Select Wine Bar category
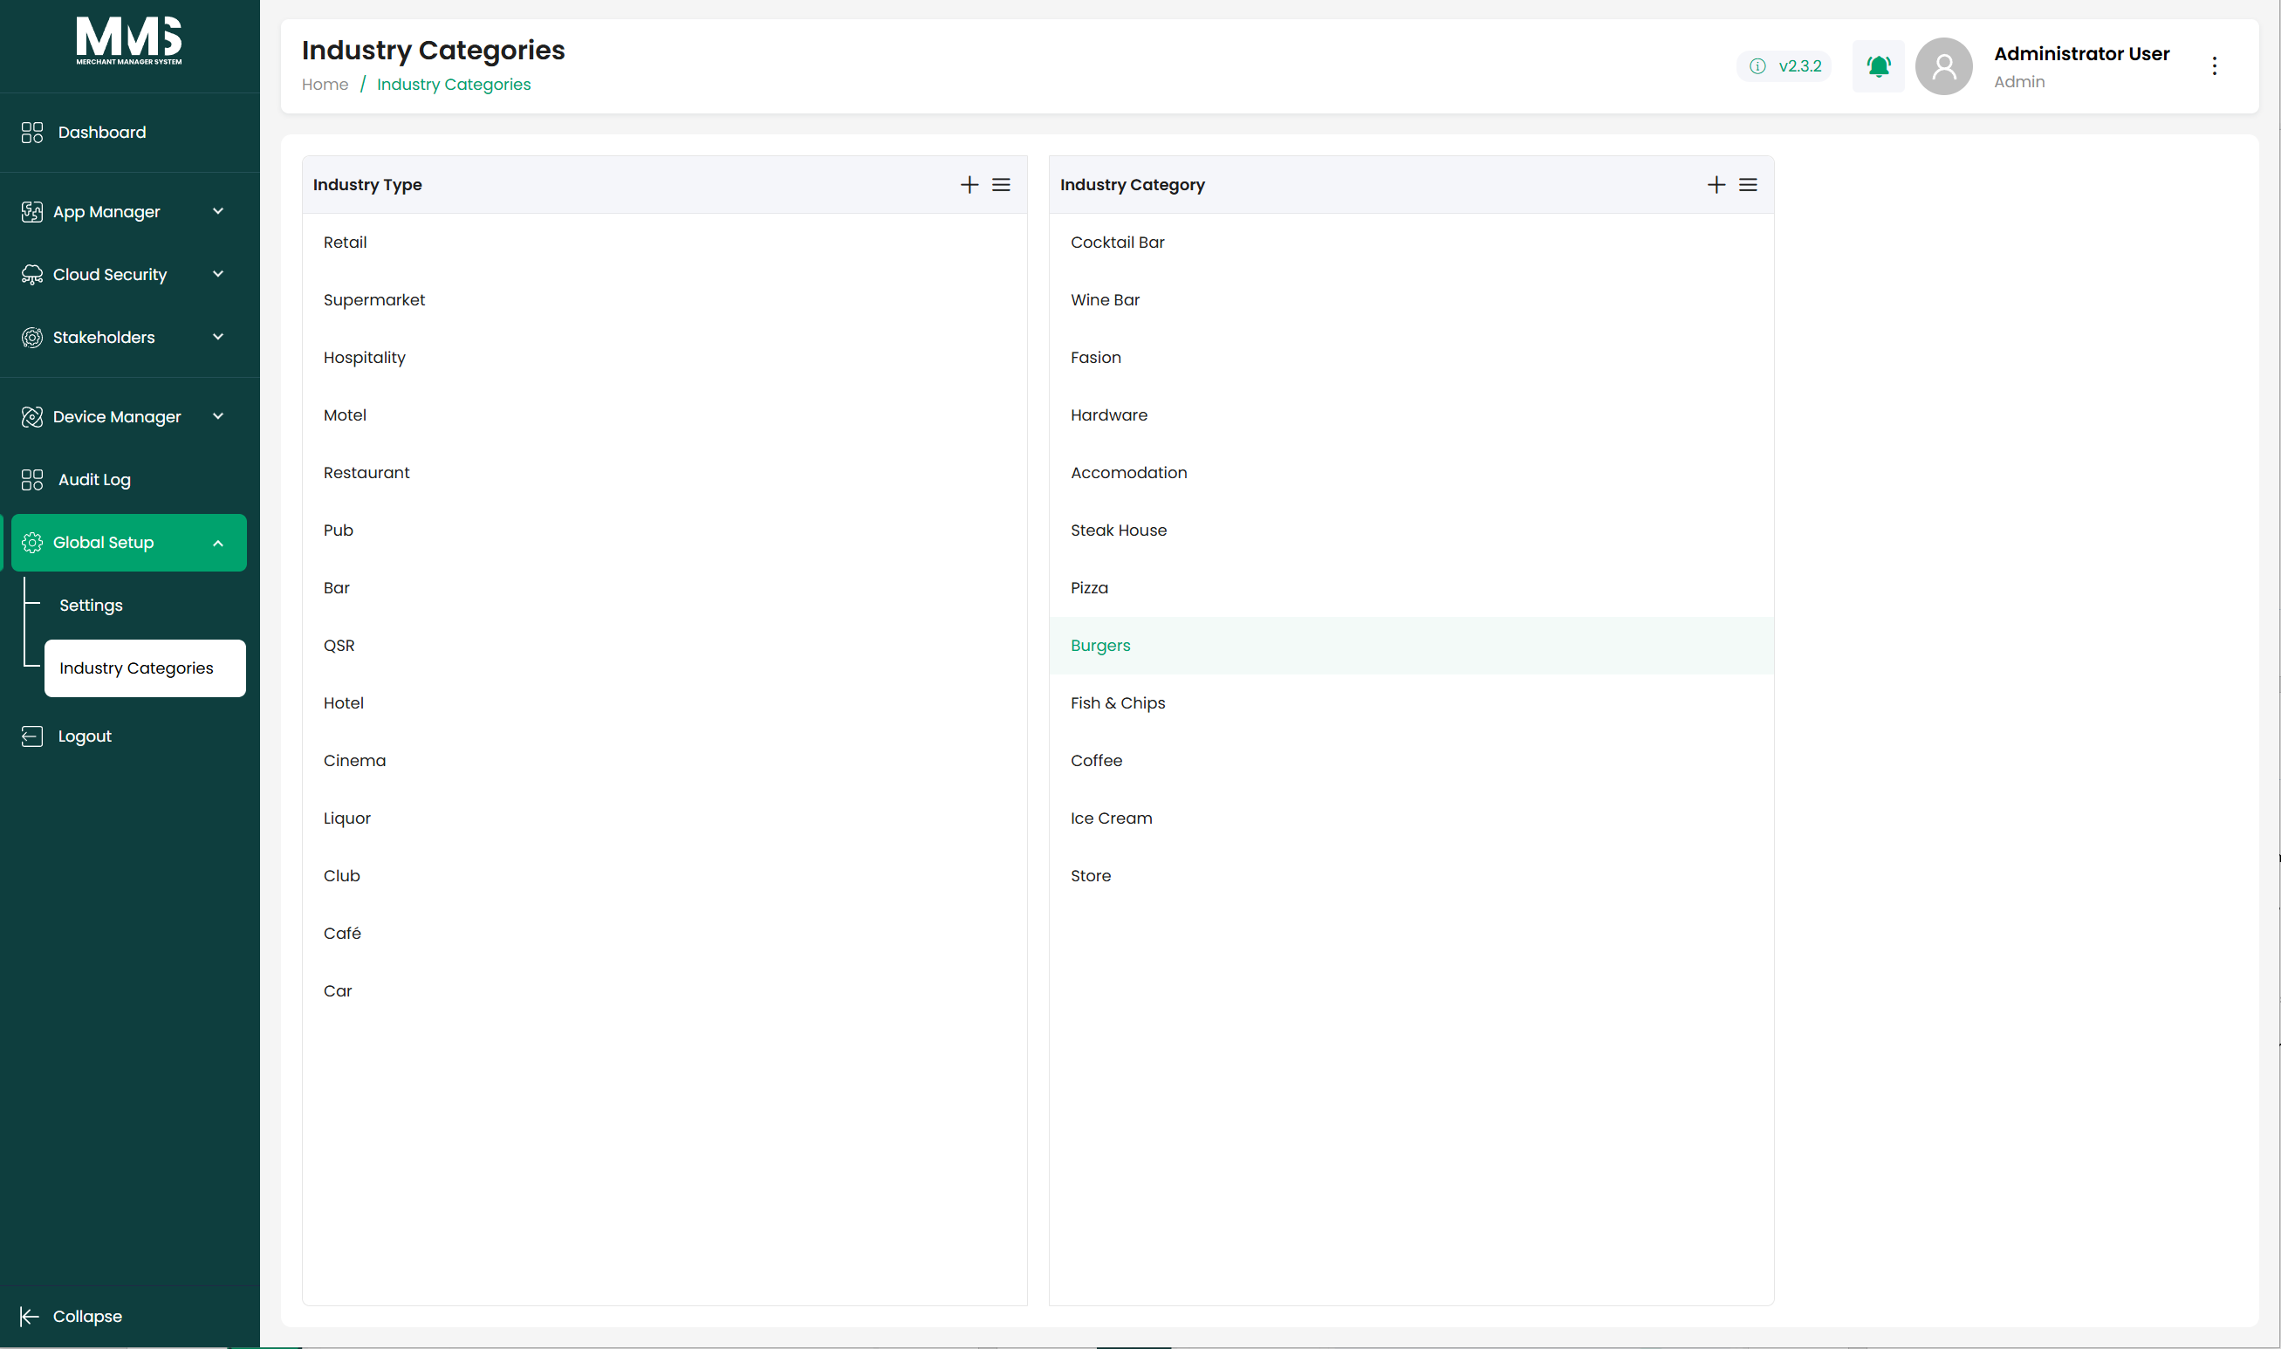The width and height of the screenshot is (2281, 1349). click(x=1411, y=300)
